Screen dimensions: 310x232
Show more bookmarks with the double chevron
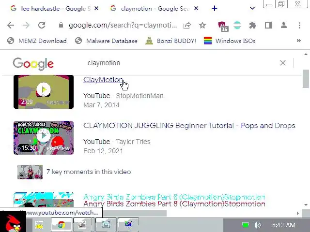click(x=299, y=41)
